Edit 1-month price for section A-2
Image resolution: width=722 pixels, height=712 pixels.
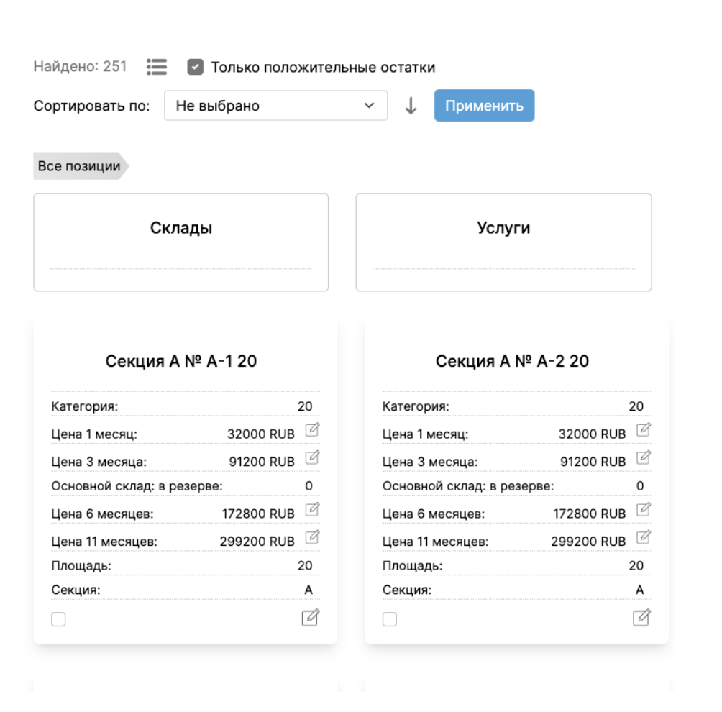click(644, 430)
